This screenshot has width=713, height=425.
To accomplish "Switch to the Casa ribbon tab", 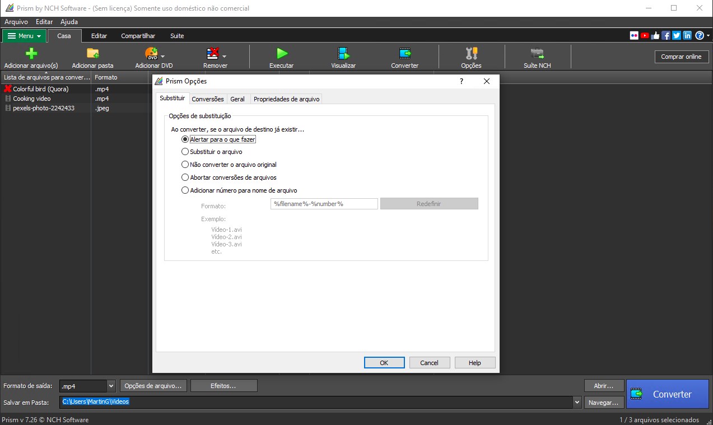I will (x=64, y=36).
